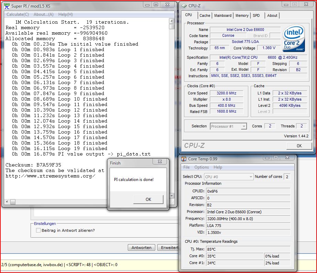The height and width of the screenshot is (273, 317).
Task: Click OK in the Finish dialog
Action: point(148,199)
